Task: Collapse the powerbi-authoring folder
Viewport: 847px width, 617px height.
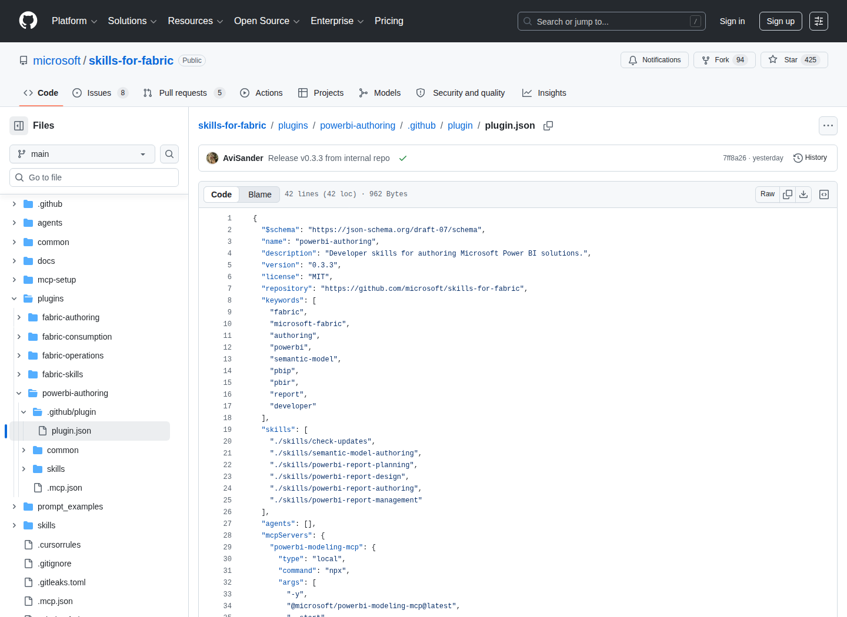Action: (x=19, y=393)
